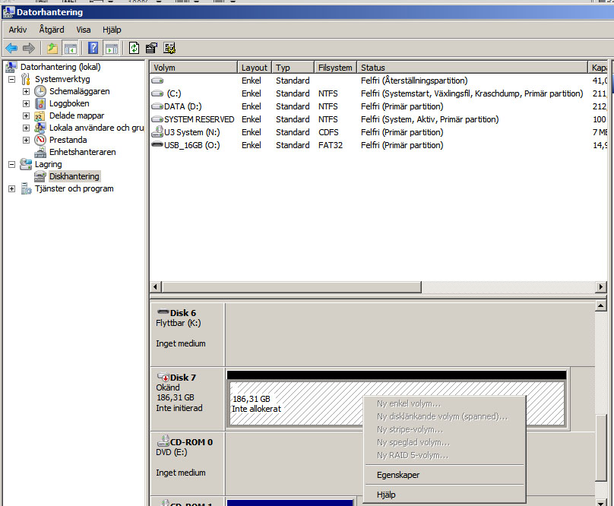Select the Diskhantering tree item
This screenshot has height=506, width=614.
[74, 176]
